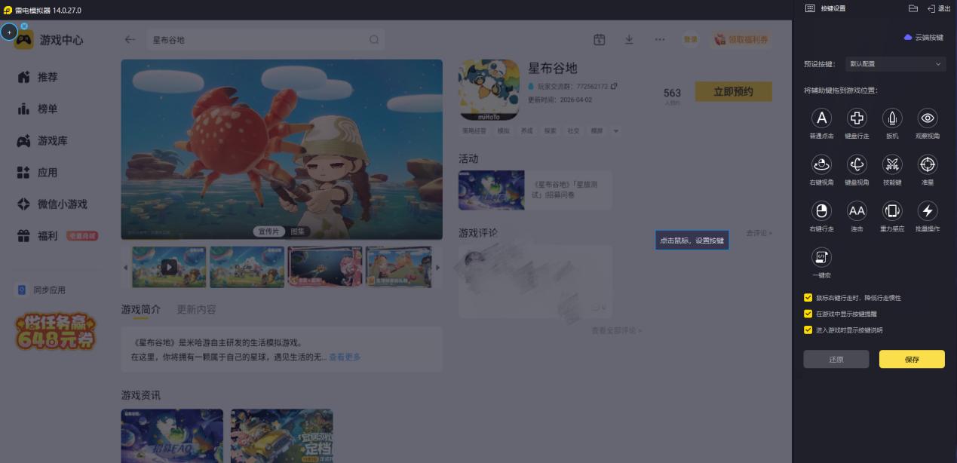
Task: Choose the 观察视角 eye key tool
Action: (x=928, y=118)
